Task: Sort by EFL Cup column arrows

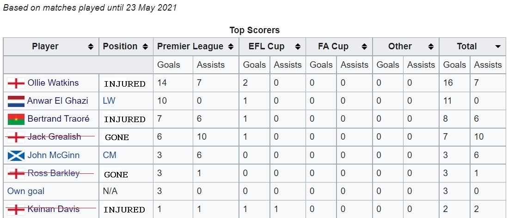Action: coord(298,47)
